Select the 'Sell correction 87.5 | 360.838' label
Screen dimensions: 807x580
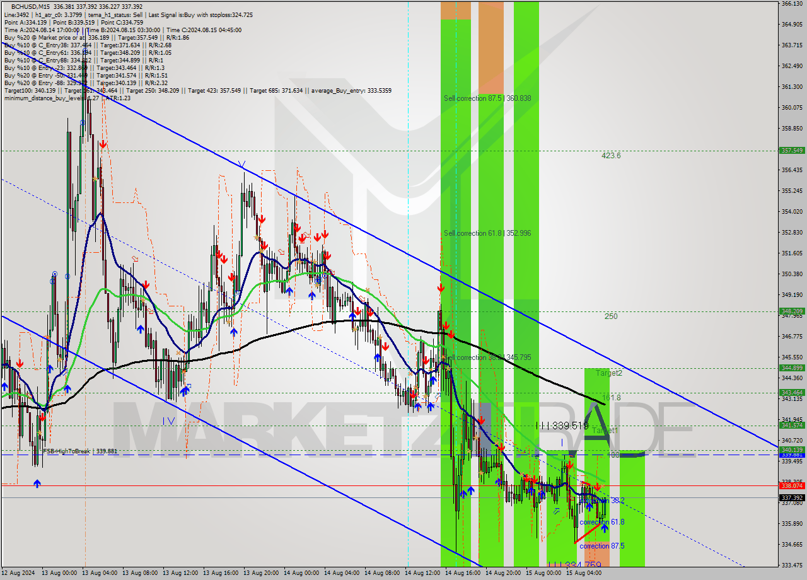coord(487,98)
